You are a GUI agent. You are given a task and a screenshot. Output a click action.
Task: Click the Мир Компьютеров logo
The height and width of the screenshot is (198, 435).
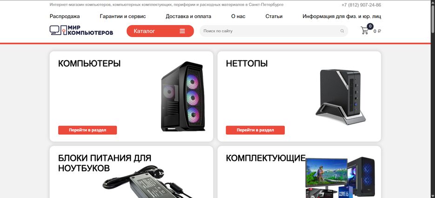coord(81,31)
